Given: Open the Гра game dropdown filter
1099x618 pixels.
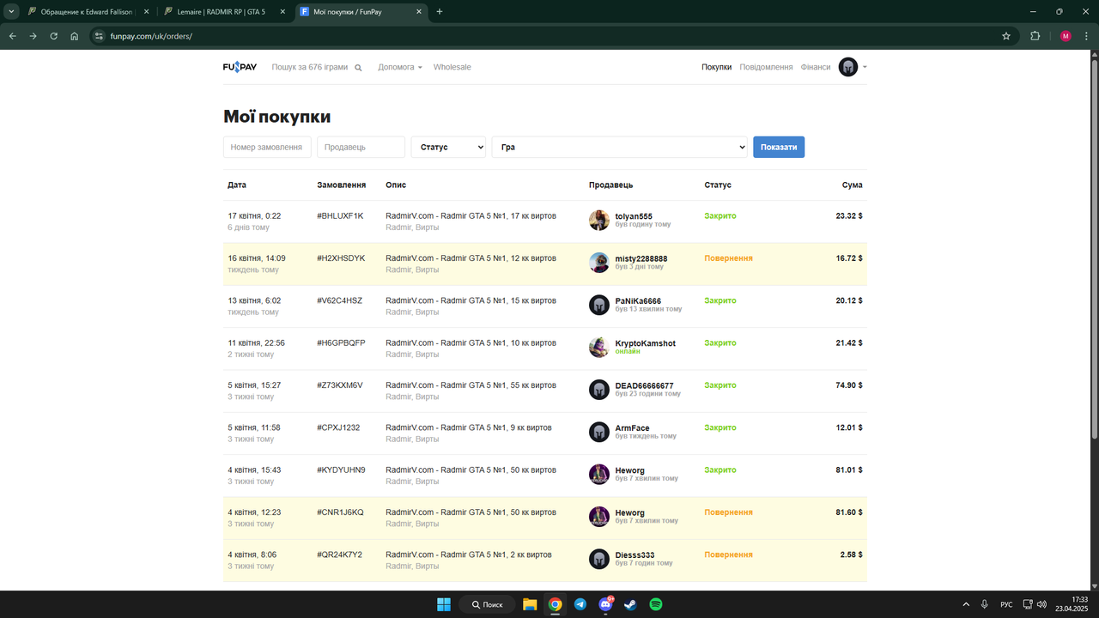Looking at the screenshot, I should coord(619,147).
